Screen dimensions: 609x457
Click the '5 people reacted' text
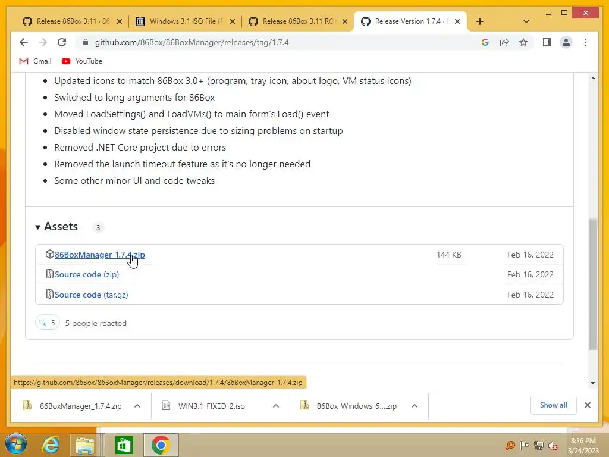click(96, 323)
